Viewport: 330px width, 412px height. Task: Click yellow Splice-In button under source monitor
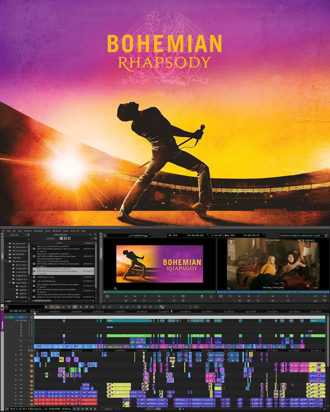202,296
